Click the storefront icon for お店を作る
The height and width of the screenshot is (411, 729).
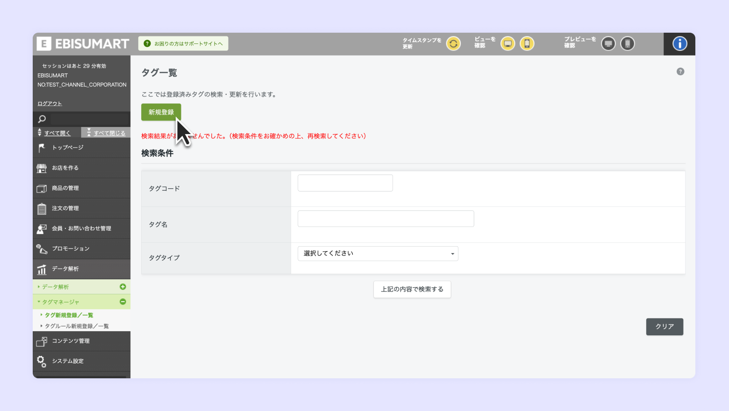(x=42, y=168)
